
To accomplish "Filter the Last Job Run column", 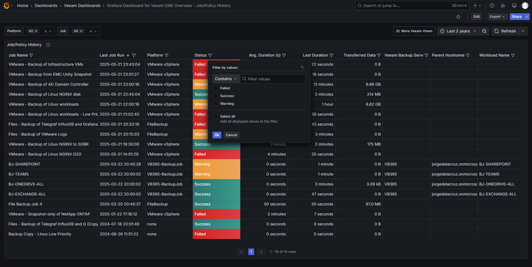I will 134,55.
